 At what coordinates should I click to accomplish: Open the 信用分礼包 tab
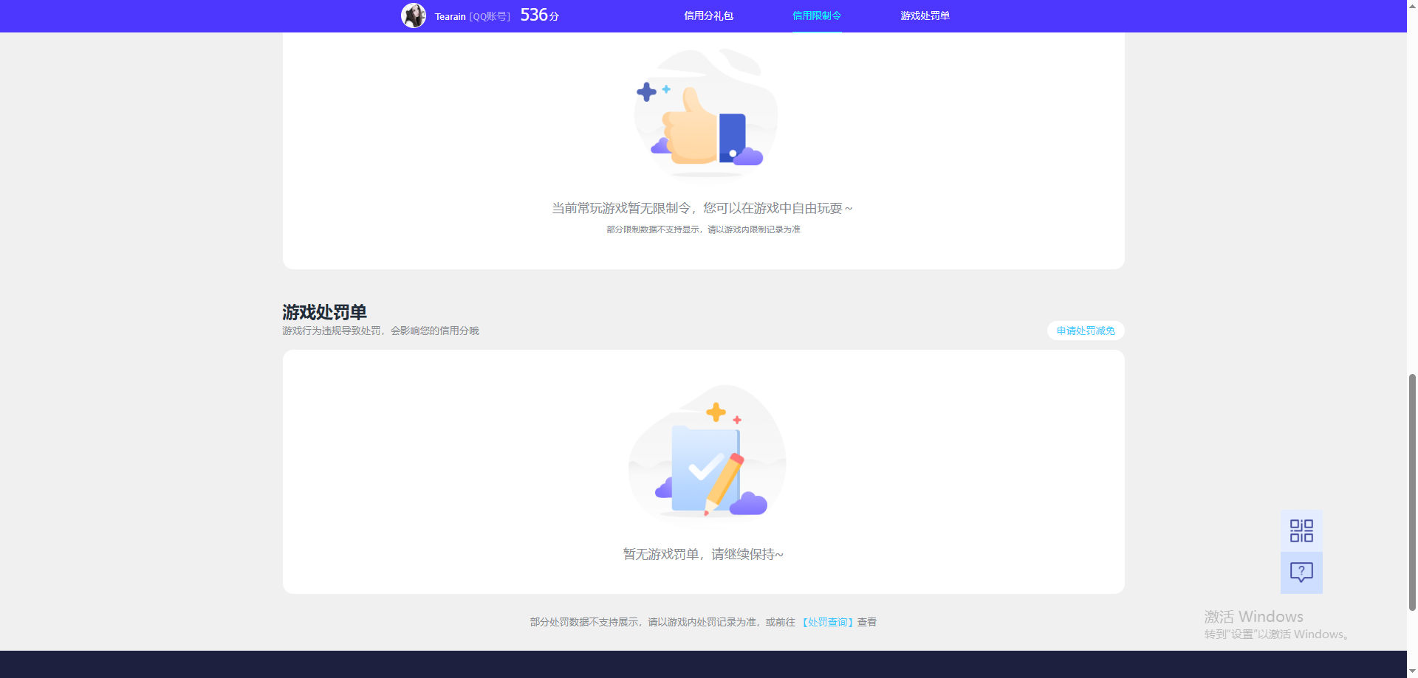click(x=708, y=15)
